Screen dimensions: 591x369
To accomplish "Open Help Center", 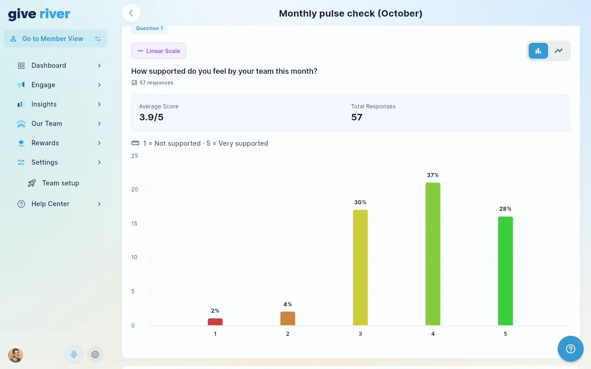I will (x=59, y=204).
